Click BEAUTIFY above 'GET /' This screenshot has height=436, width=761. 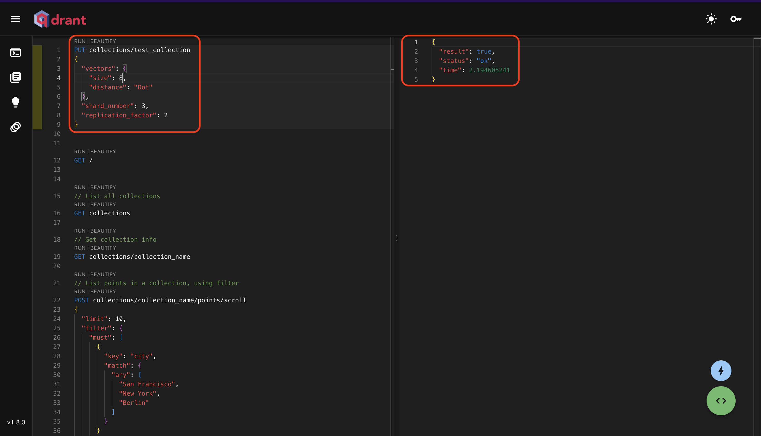coord(103,152)
